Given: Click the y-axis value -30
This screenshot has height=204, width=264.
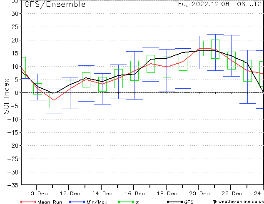Looking at the screenshot, I should [x=13, y=172].
